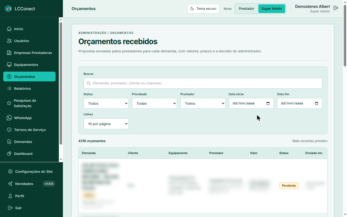Click the Usuários people icon

(x=9, y=41)
